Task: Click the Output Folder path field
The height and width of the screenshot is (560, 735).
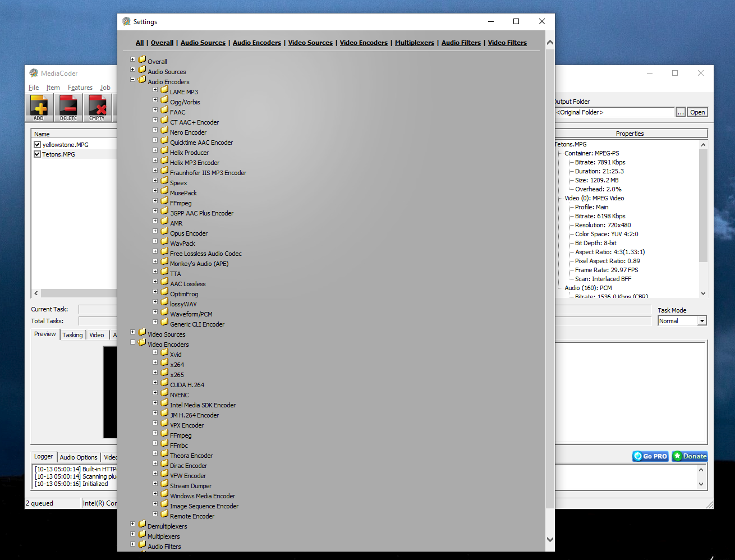Action: click(614, 112)
